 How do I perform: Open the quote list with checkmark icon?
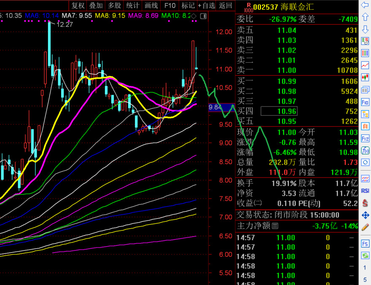365,41
